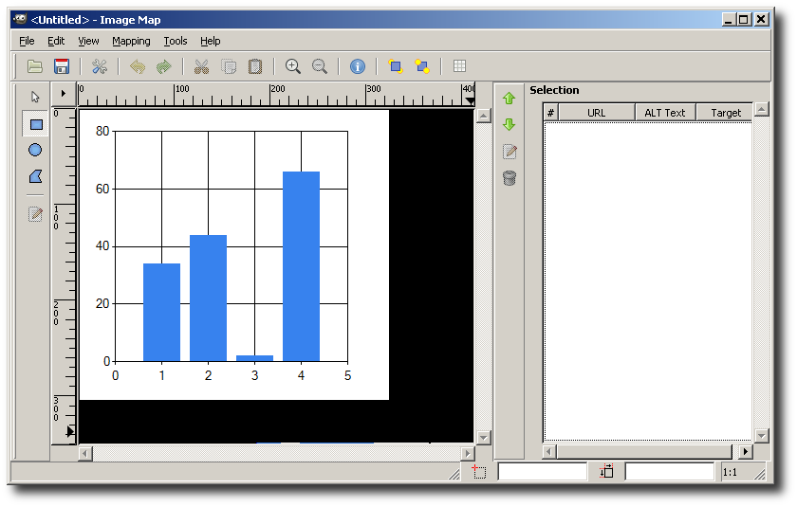Click the blue info icon
Image resolution: width=797 pixels, height=507 pixels.
coord(358,66)
